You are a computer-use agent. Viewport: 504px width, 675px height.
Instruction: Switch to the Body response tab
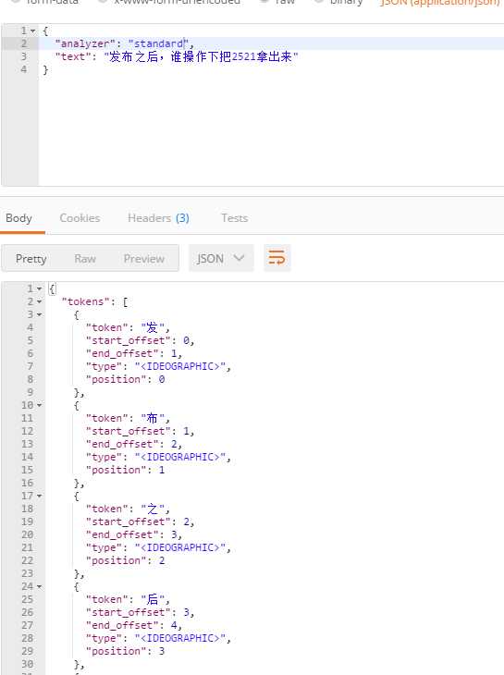(x=18, y=218)
